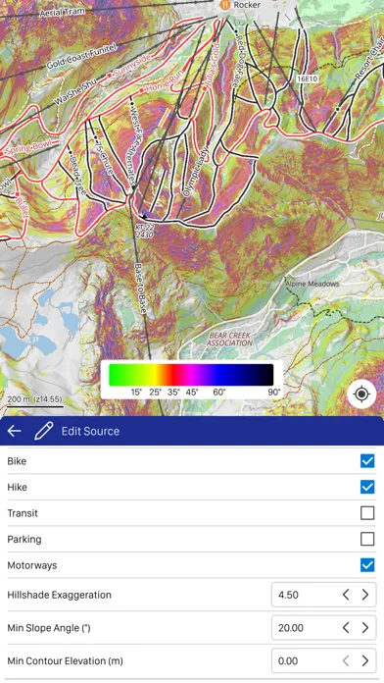Image resolution: width=384 pixels, height=683 pixels.
Task: Select the Min Slope Angle value 20.00
Action: point(291,628)
